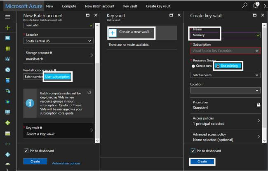Expand the Select a key vault row
This screenshot has height=171, width=268.
(x=58, y=131)
